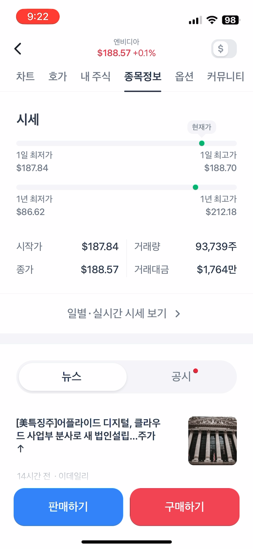Tap the news article building thumbnail

pos(212,441)
